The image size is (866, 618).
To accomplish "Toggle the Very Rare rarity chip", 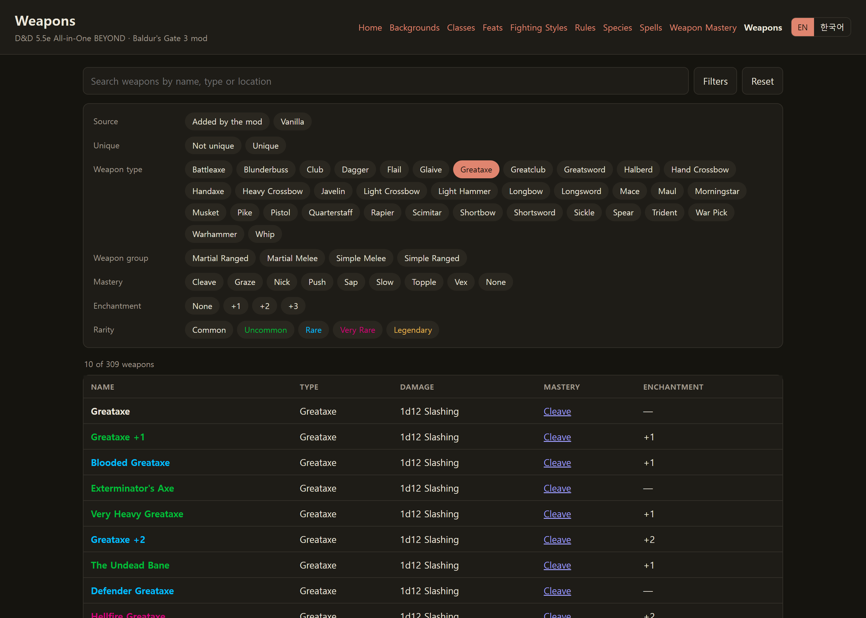I will pyautogui.click(x=357, y=330).
